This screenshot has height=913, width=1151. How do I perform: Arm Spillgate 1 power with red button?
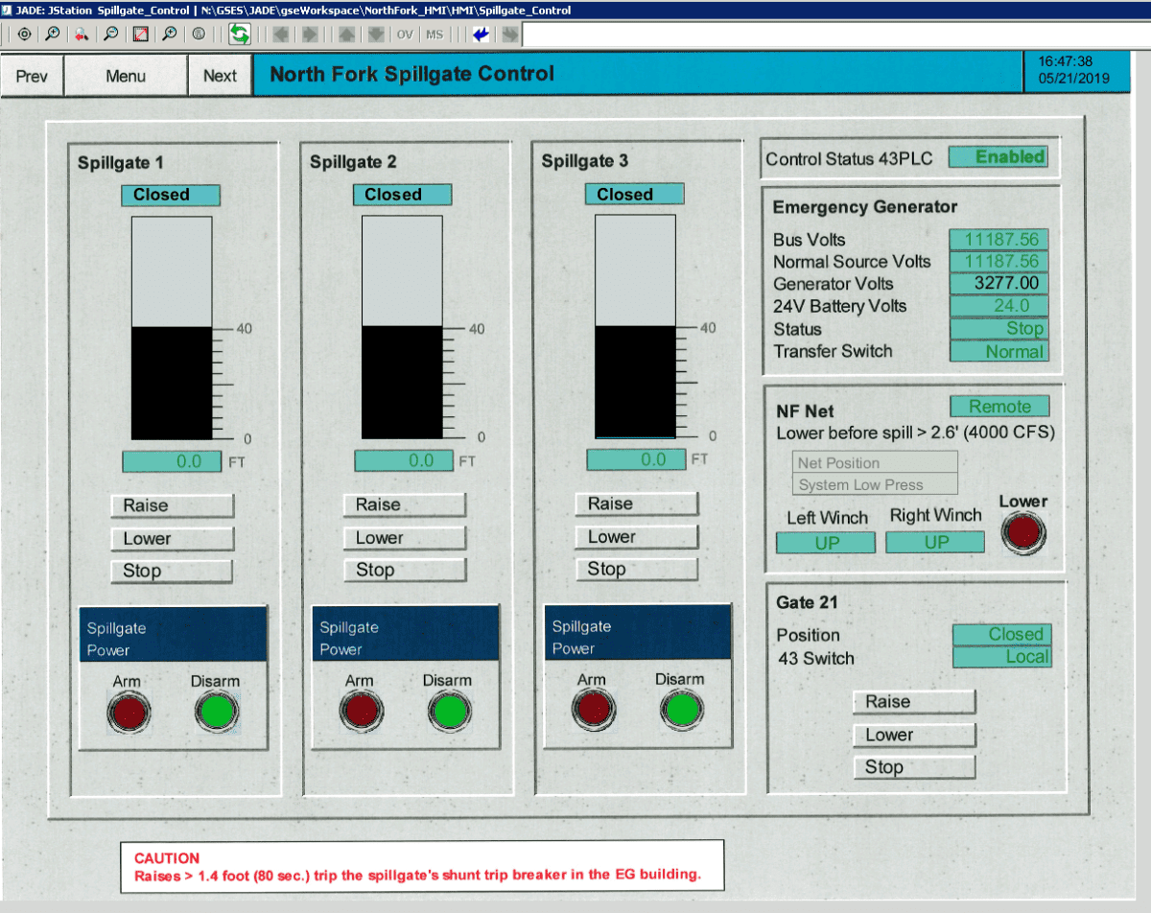tap(129, 713)
